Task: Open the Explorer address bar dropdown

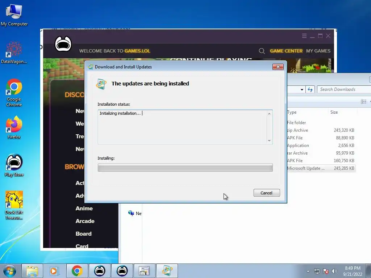Action: tap(302, 90)
